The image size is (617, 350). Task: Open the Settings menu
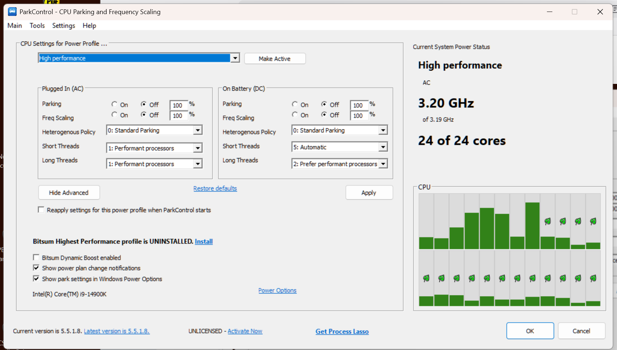pos(64,26)
